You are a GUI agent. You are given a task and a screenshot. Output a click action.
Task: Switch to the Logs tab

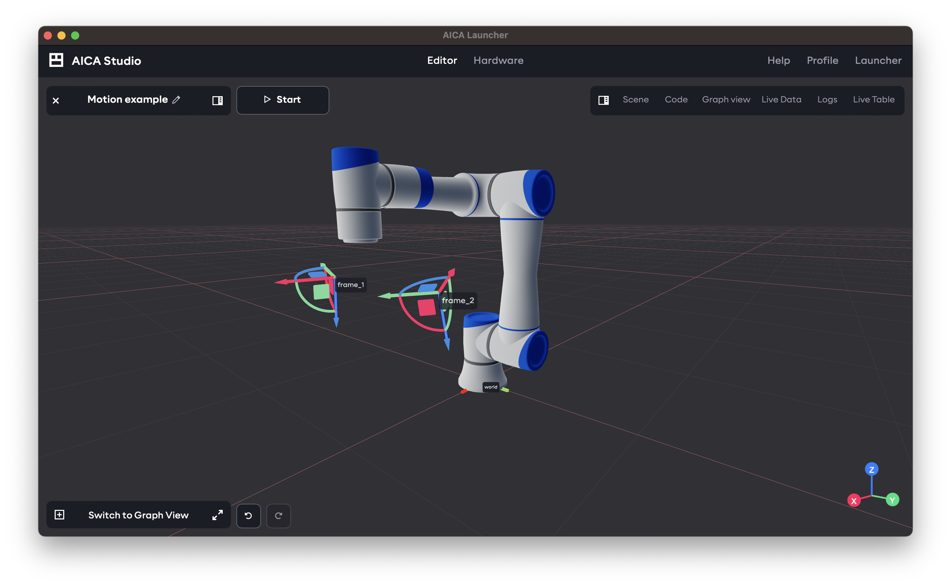click(x=827, y=100)
